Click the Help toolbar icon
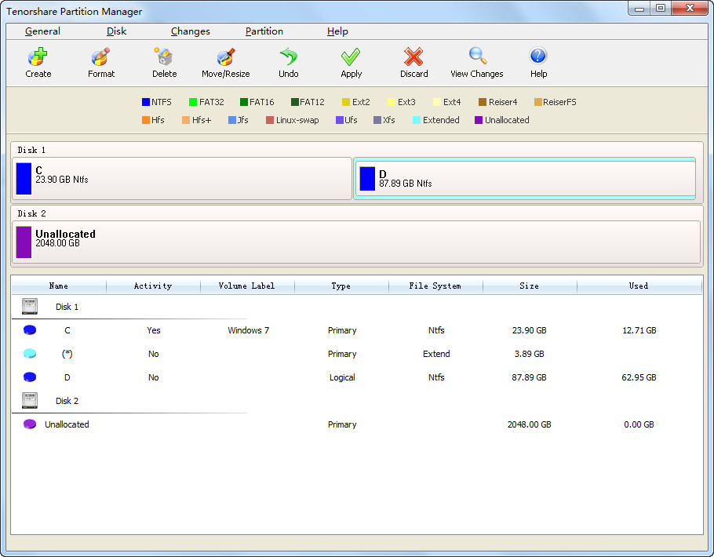Screen dimensions: 714x557 click(x=538, y=62)
